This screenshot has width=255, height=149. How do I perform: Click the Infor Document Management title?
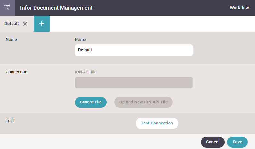pos(56,8)
